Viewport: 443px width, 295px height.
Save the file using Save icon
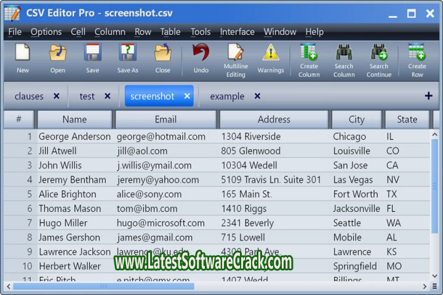[92, 53]
